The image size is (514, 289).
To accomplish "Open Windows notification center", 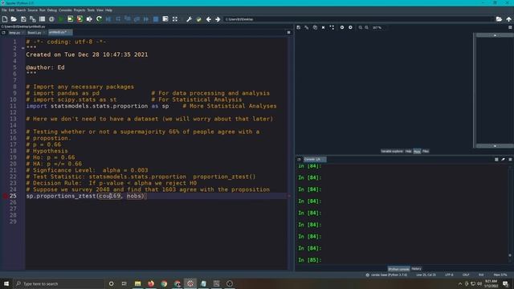I will coord(505,283).
